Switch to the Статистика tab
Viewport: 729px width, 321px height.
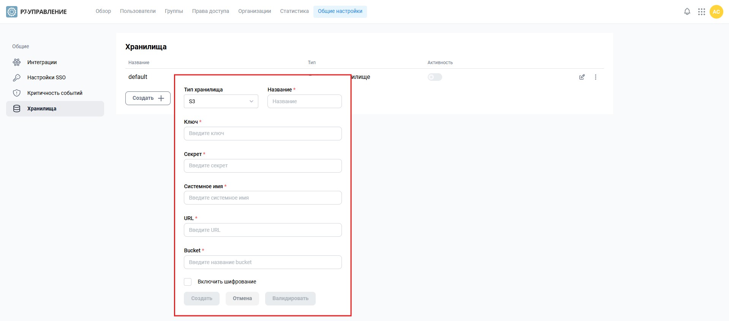(x=294, y=11)
